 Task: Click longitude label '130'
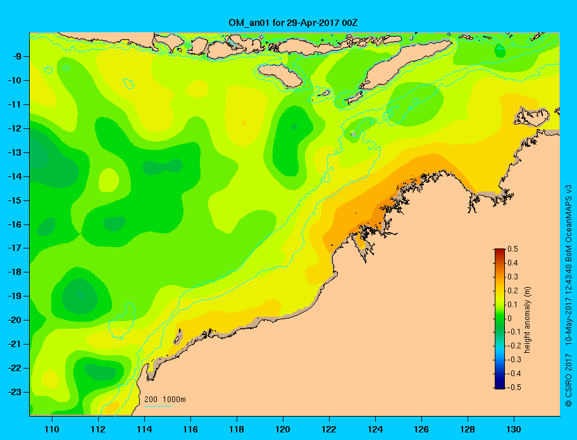514,429
